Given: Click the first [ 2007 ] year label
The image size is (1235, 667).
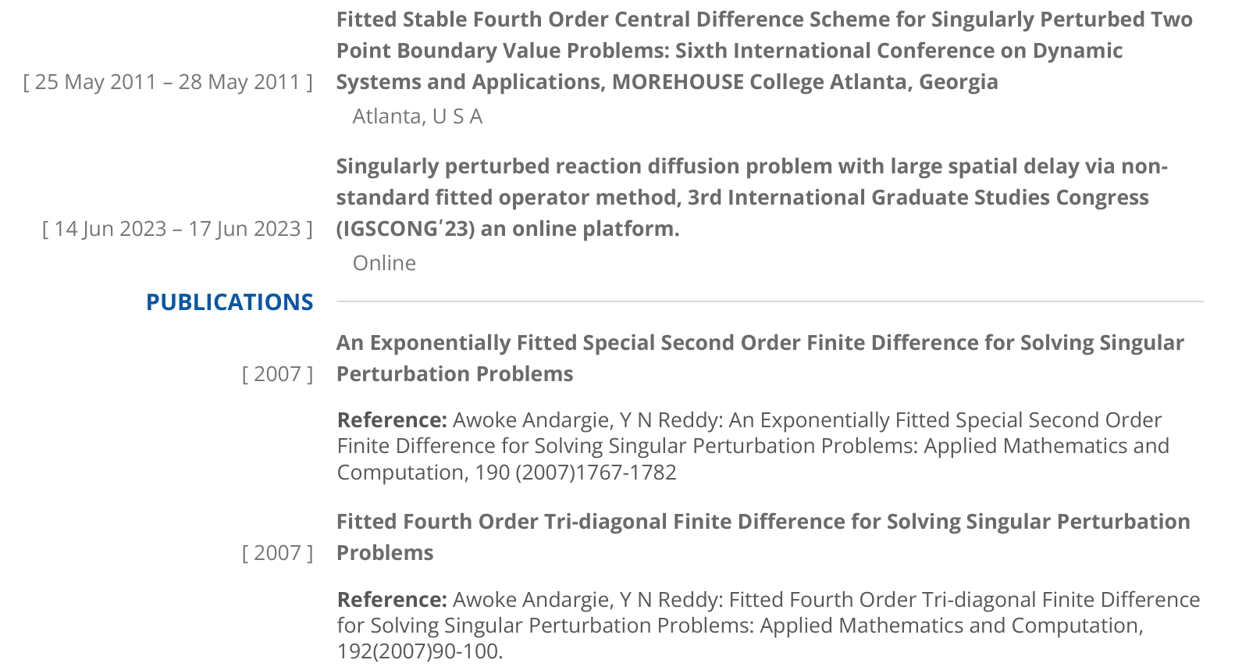Looking at the screenshot, I should coord(277,374).
